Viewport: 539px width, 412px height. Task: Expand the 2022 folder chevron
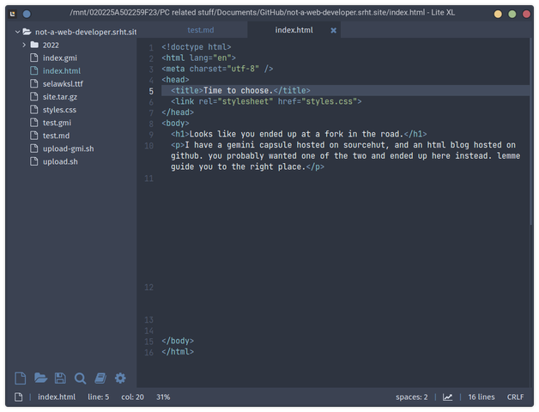[x=24, y=45]
